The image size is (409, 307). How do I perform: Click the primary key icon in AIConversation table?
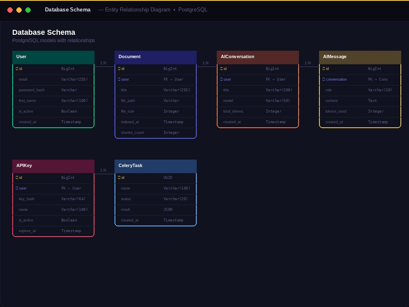pos(221,69)
